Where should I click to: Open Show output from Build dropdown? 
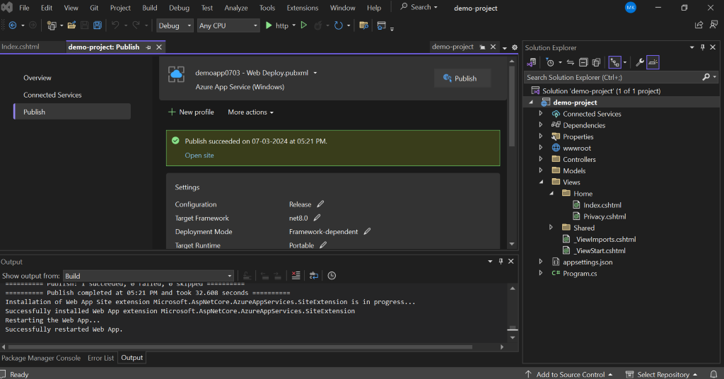pos(148,276)
